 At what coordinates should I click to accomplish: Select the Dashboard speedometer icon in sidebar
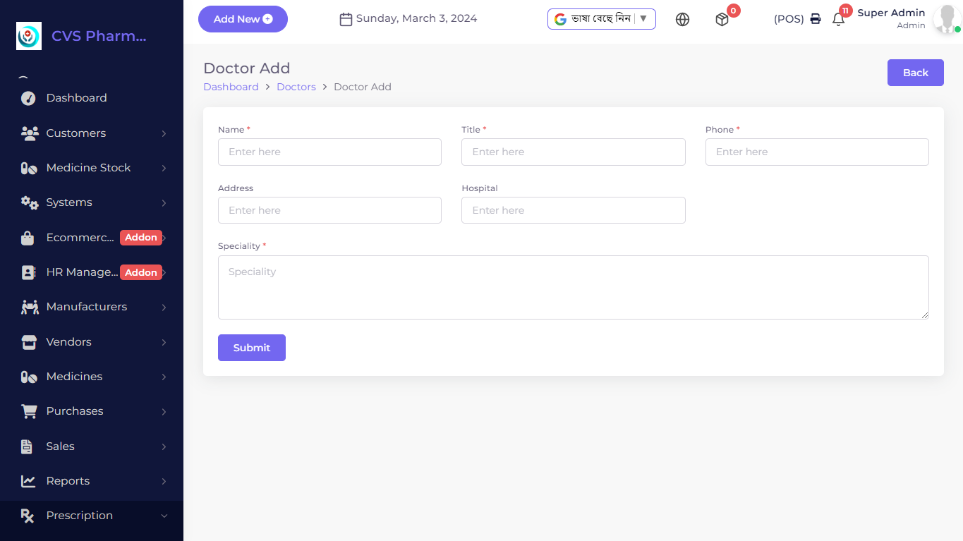pyautogui.click(x=28, y=97)
